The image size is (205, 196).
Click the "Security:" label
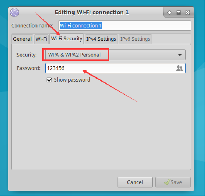(x=26, y=55)
